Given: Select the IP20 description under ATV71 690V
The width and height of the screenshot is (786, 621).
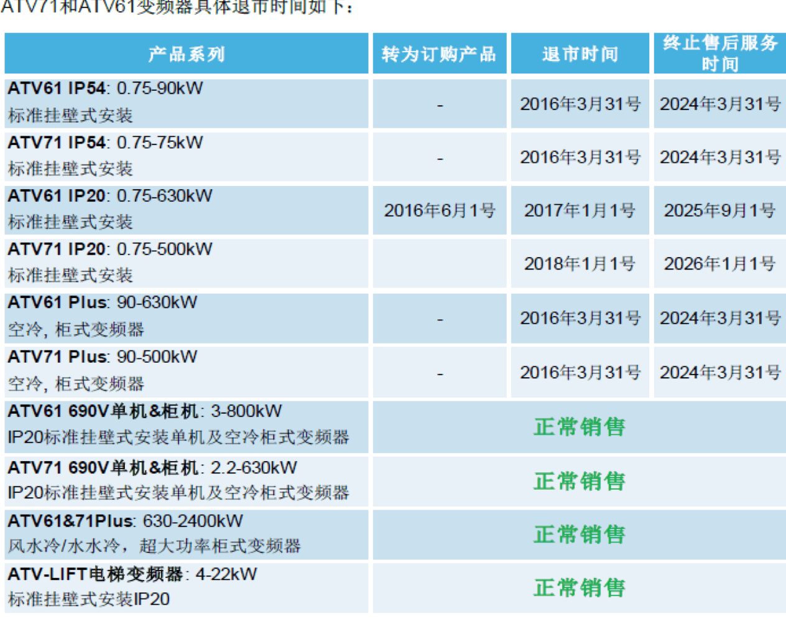Looking at the screenshot, I should tap(178, 493).
